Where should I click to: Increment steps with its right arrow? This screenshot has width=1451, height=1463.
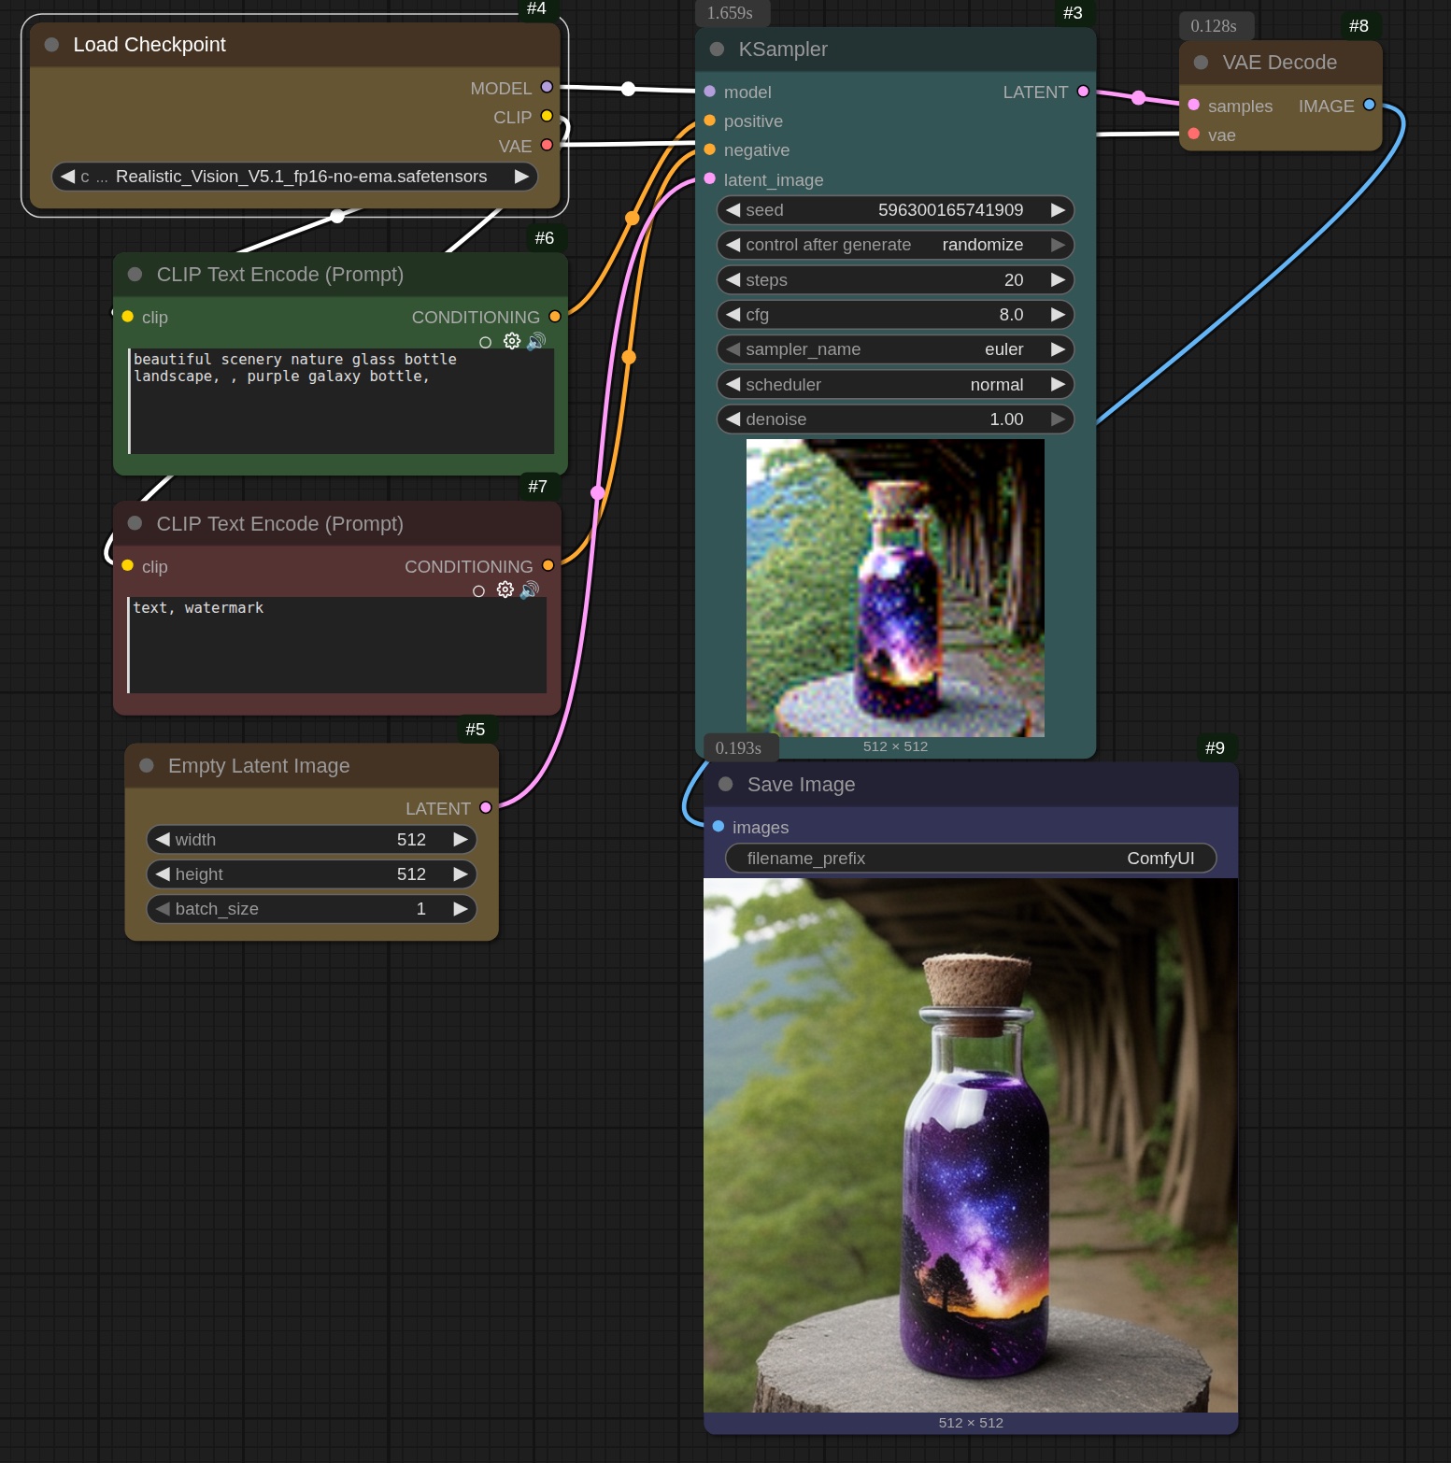tap(1057, 279)
